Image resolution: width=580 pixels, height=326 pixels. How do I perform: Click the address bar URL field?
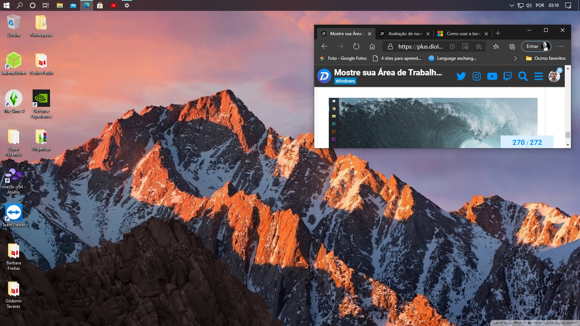[420, 46]
